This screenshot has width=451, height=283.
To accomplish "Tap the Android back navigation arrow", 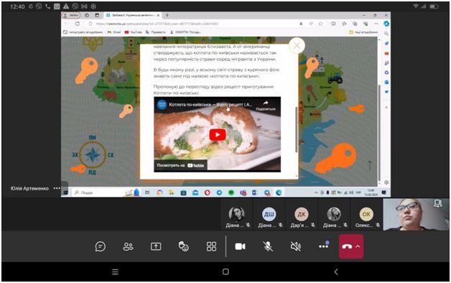I will [335, 272].
